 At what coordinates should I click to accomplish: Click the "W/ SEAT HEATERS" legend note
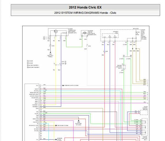33,65
